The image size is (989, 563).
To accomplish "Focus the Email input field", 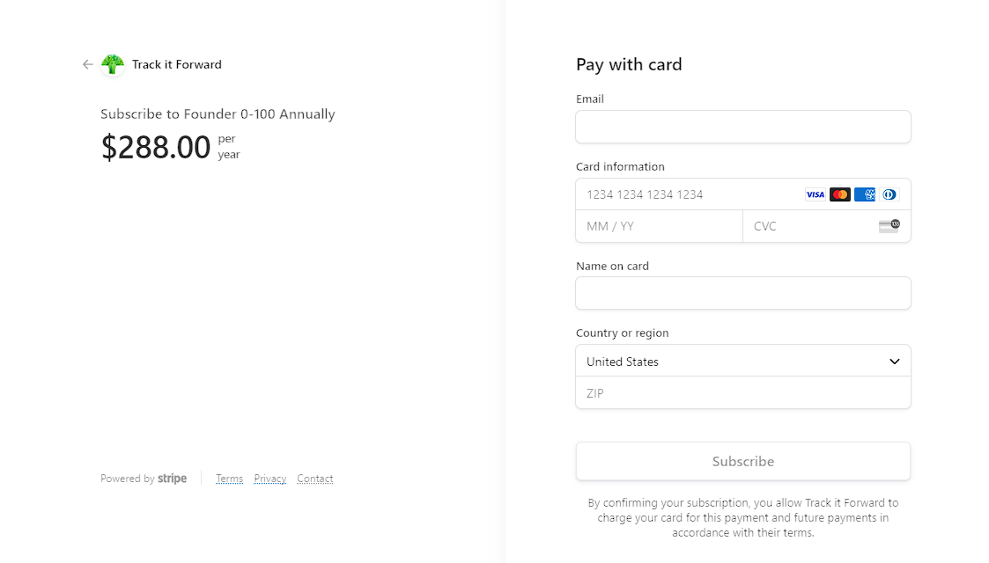I will (742, 127).
